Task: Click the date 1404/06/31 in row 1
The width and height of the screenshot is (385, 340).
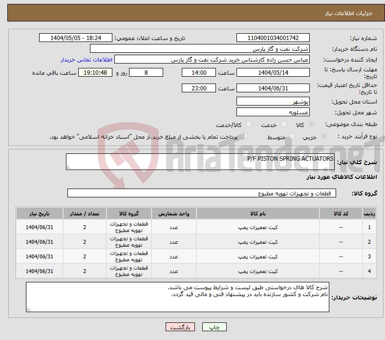Action: [x=39, y=227]
